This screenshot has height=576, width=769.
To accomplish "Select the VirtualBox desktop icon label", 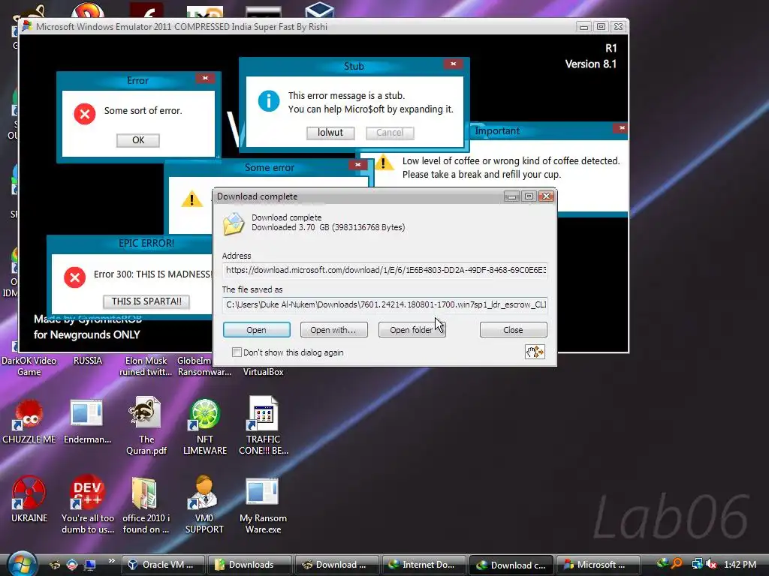I will (x=264, y=372).
